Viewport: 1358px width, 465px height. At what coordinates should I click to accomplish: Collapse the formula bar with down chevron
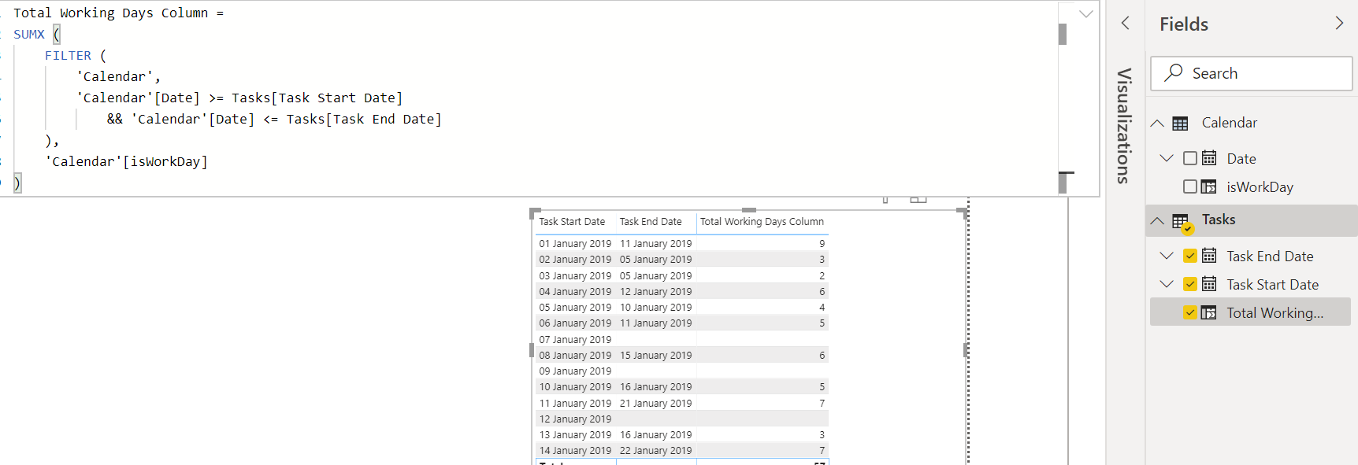(1086, 13)
